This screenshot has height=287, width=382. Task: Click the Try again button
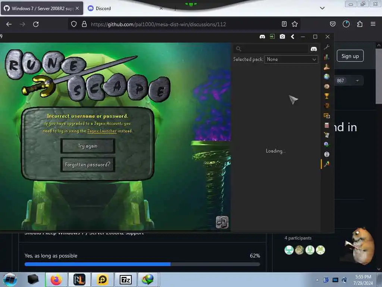(88, 146)
